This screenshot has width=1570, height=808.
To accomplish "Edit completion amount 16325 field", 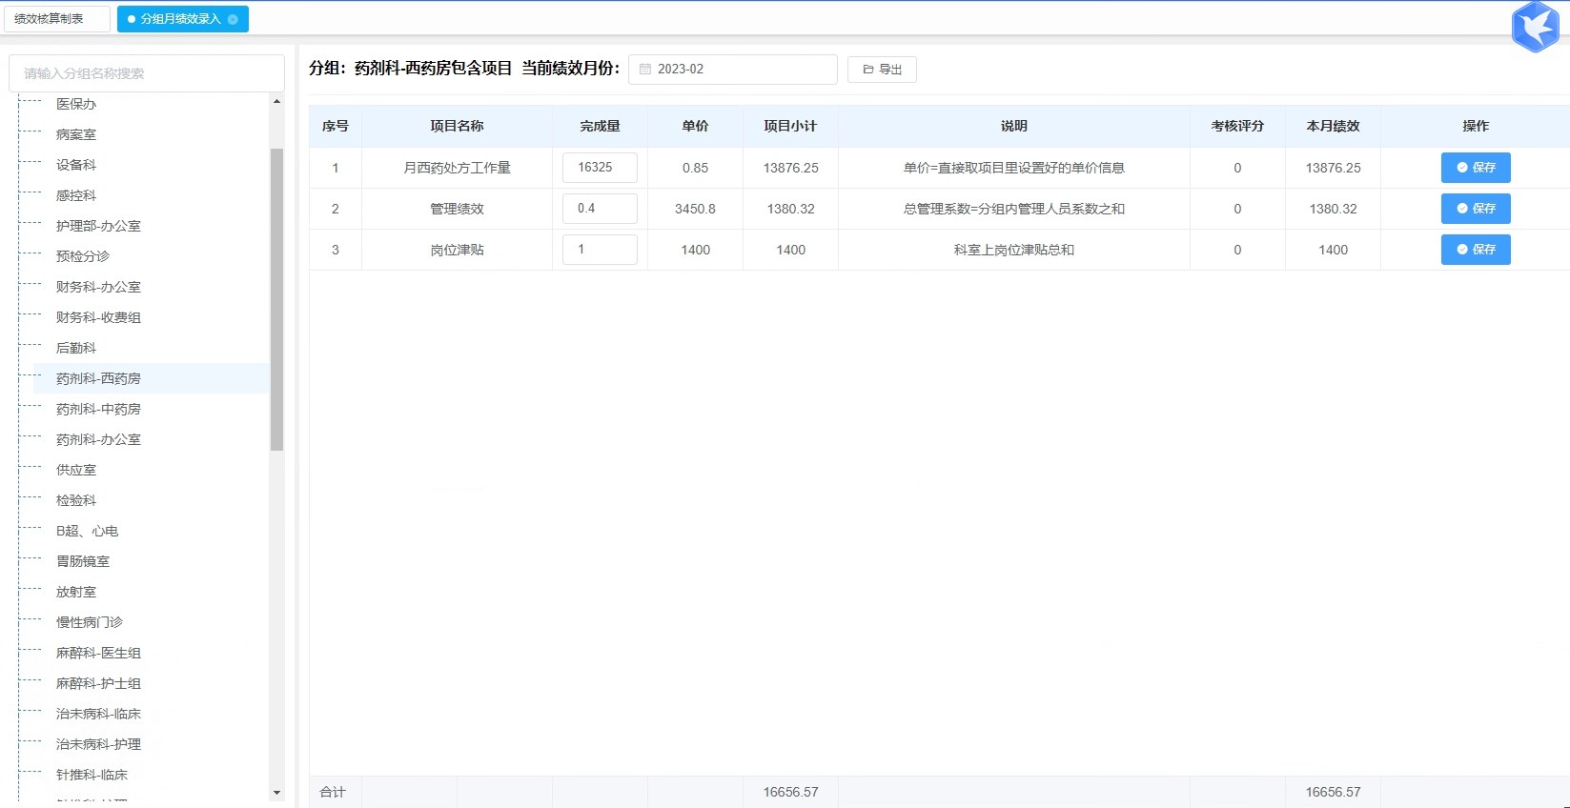I will [600, 168].
